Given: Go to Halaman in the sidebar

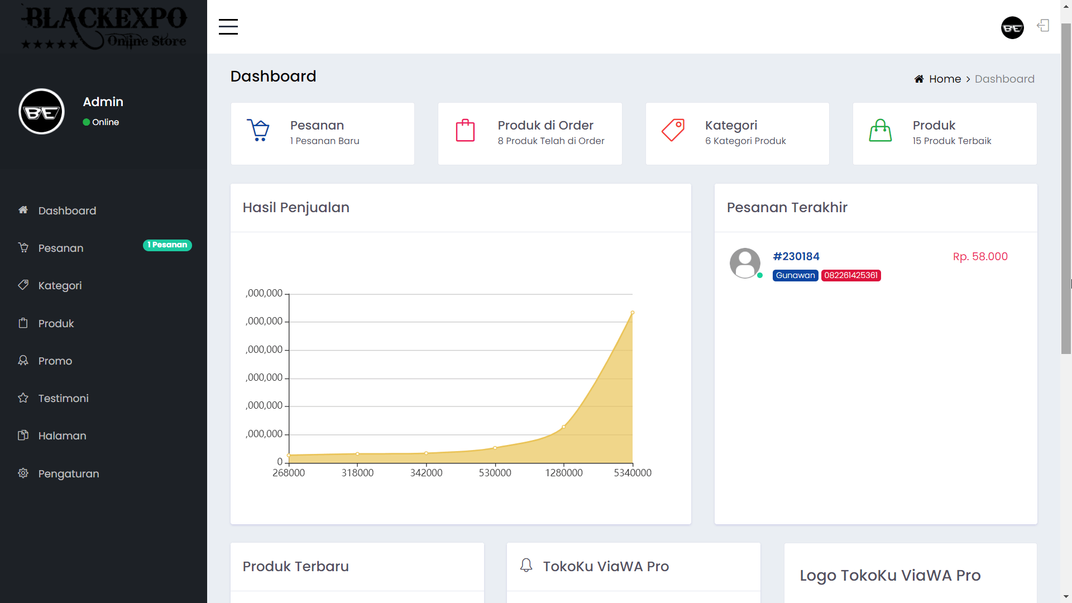Looking at the screenshot, I should coord(62,435).
